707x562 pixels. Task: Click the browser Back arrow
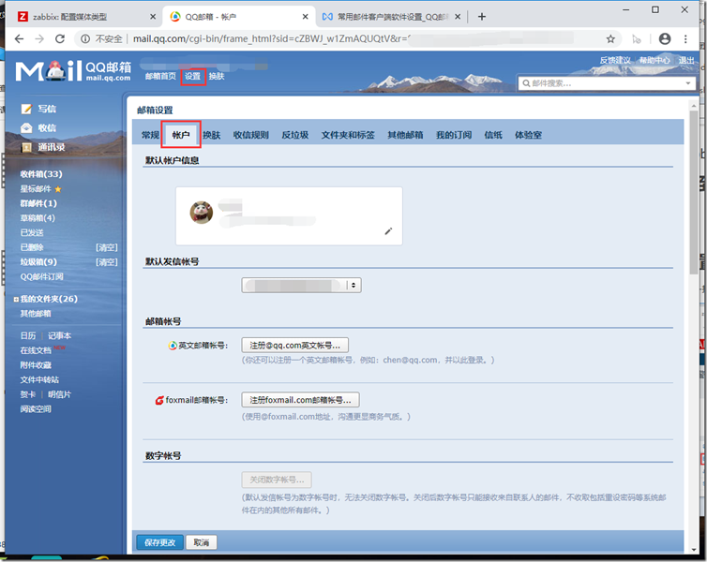tap(19, 39)
